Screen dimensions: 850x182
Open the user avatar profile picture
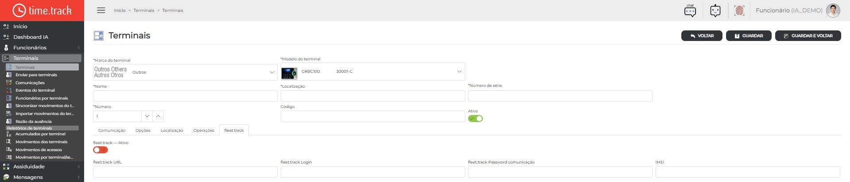coord(833,10)
